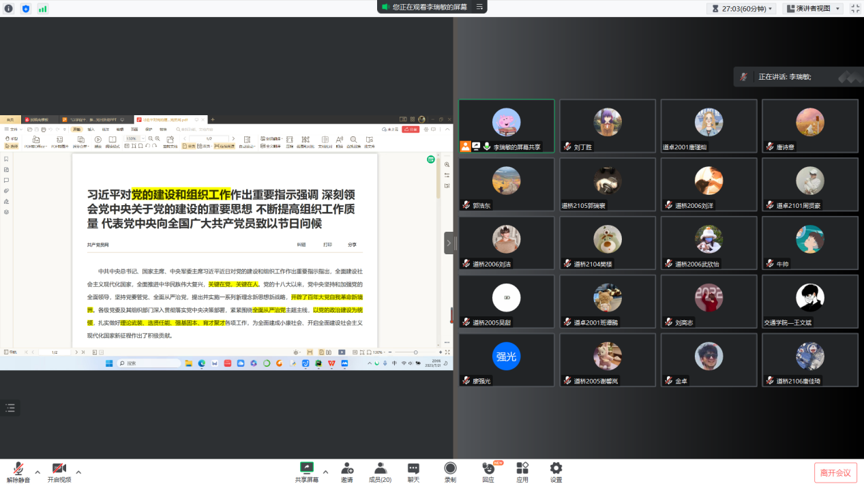
Task: Turn on camera with 开启视频
Action: point(59,470)
